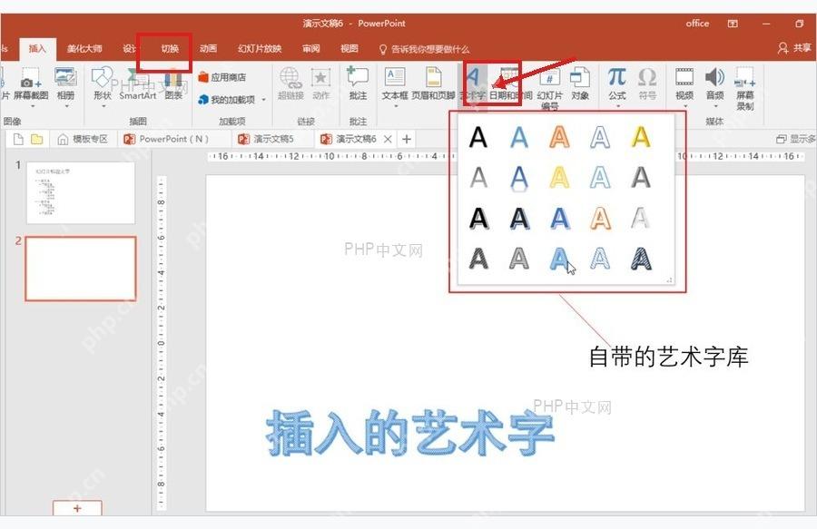The width and height of the screenshot is (817, 529).
Task: Insert a Comment (批注)
Action: click(358, 83)
